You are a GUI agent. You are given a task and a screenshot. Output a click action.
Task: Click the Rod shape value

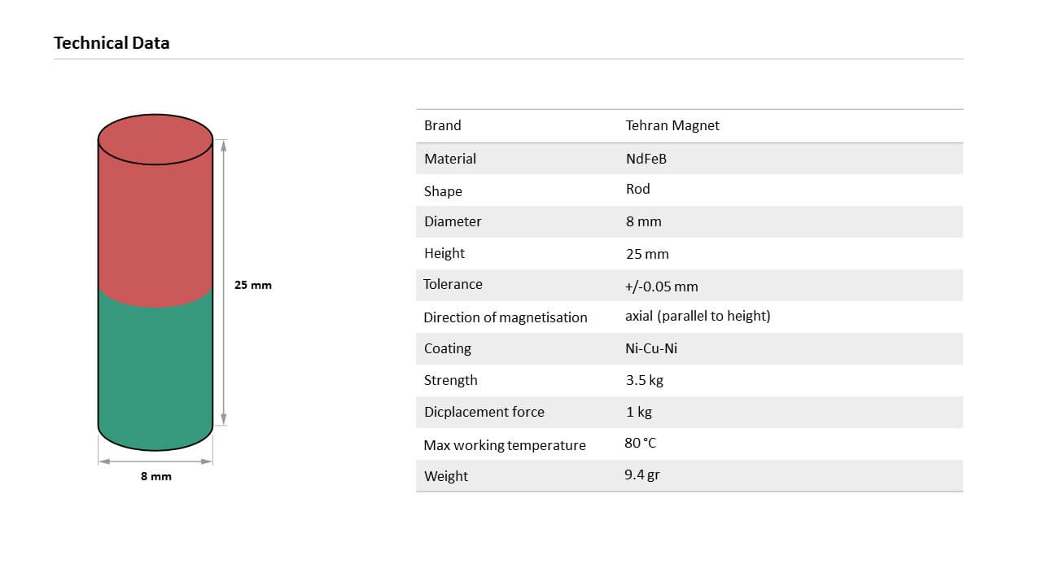pyautogui.click(x=637, y=189)
